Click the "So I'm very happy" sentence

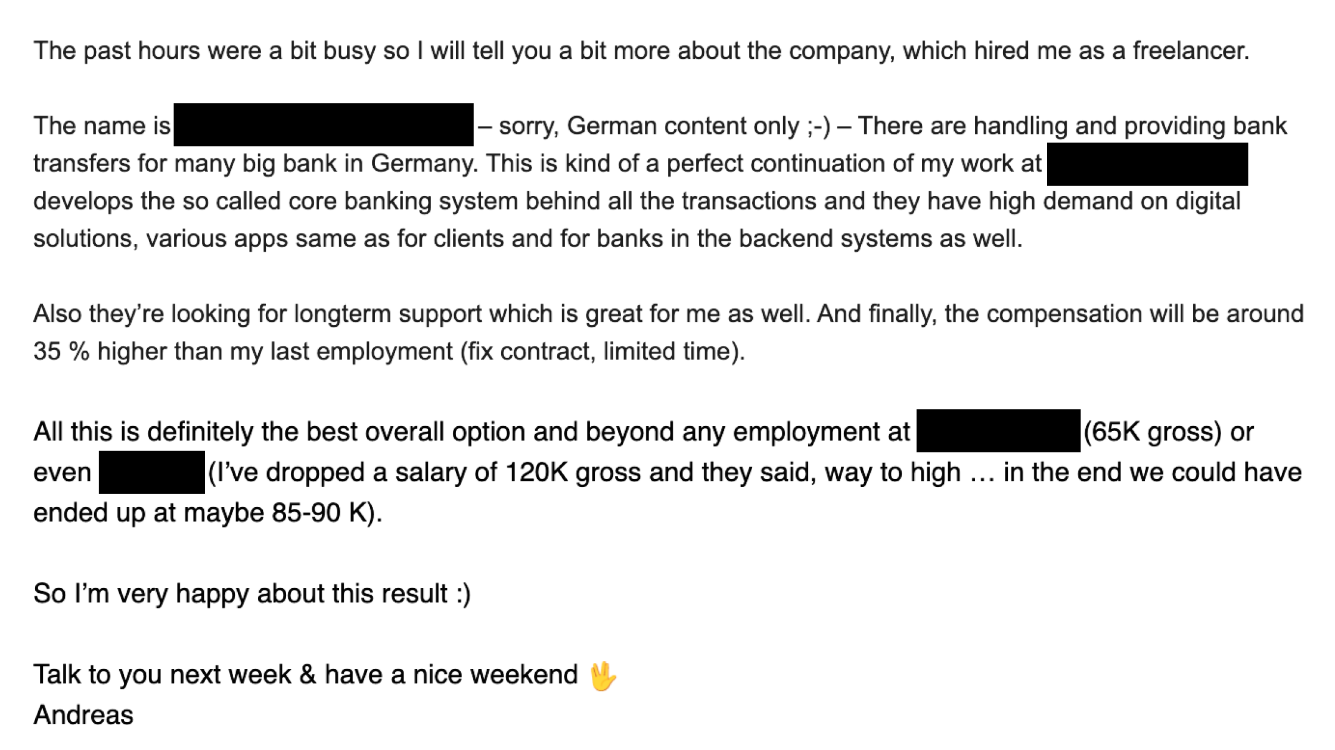pyautogui.click(x=252, y=593)
